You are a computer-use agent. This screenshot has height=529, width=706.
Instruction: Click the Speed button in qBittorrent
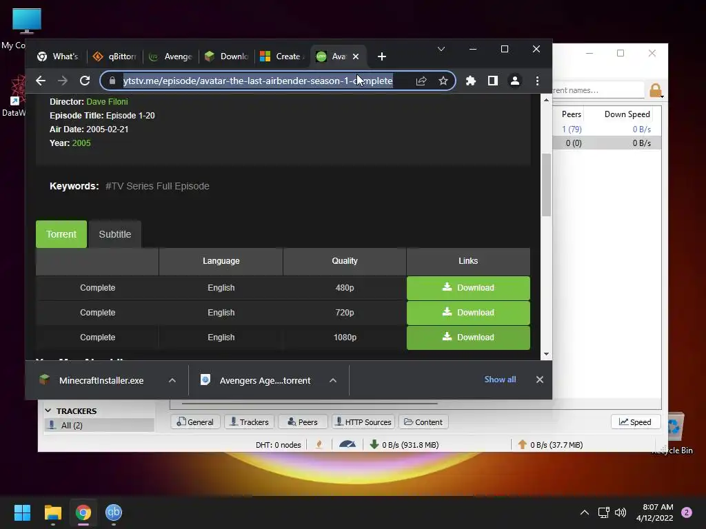coord(635,422)
